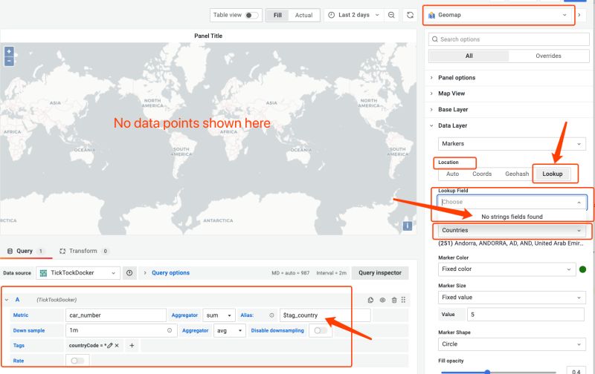Select Lookup location mode
Image resolution: width=595 pixels, height=374 pixels.
coord(553,174)
